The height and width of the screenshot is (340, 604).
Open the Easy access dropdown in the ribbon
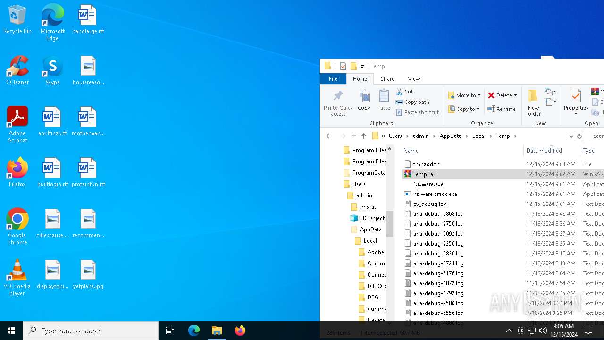pyautogui.click(x=550, y=102)
